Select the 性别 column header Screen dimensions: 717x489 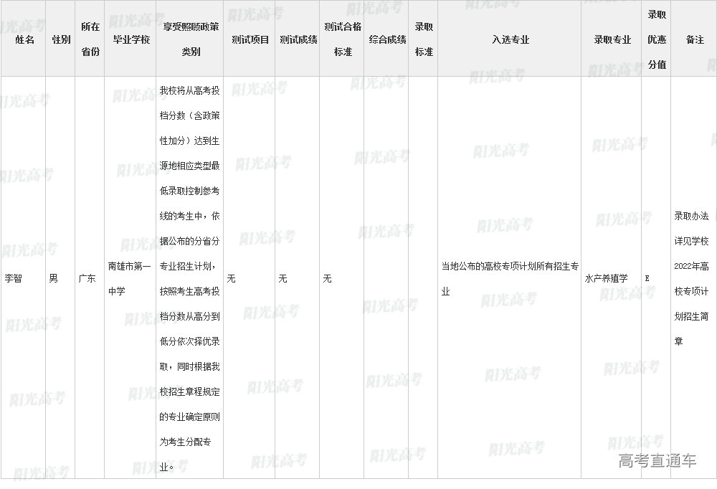pyautogui.click(x=61, y=39)
